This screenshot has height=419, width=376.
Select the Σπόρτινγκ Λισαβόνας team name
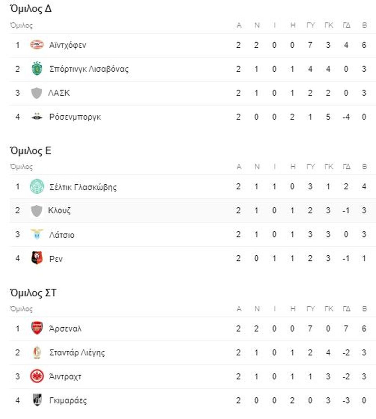[x=89, y=69]
